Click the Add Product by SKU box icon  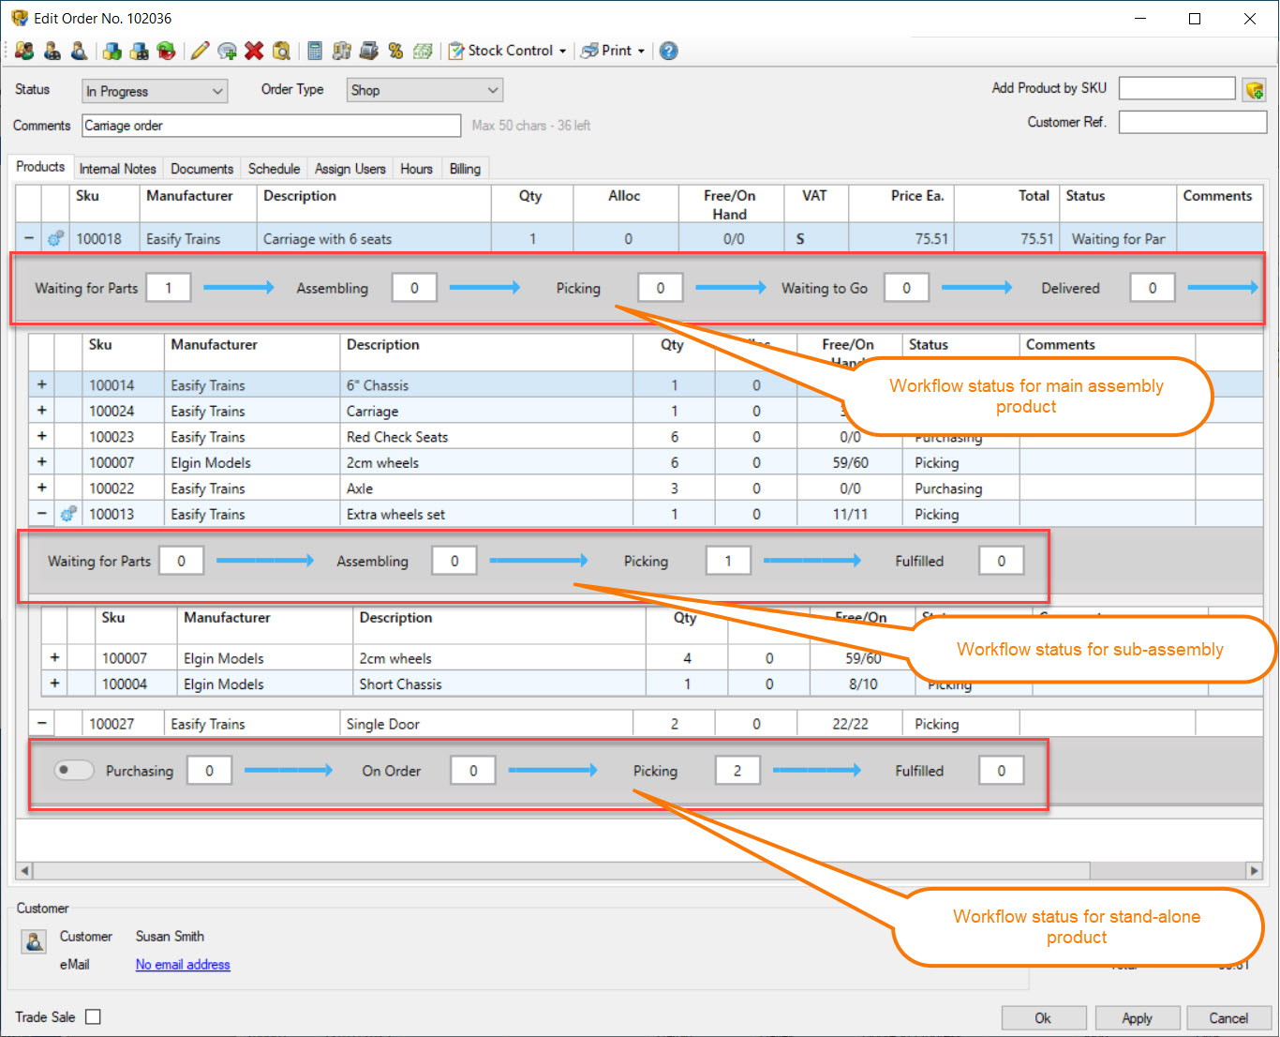click(1256, 90)
